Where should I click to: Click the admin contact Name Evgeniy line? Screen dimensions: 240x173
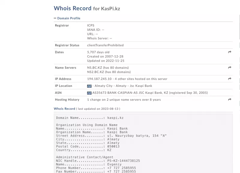(x=89, y=164)
